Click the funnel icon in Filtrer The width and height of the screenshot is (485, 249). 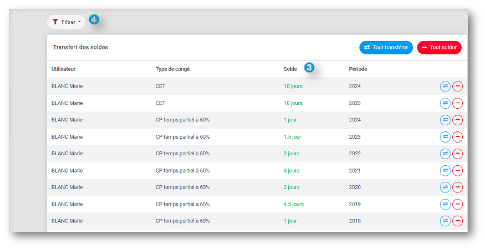click(x=55, y=22)
